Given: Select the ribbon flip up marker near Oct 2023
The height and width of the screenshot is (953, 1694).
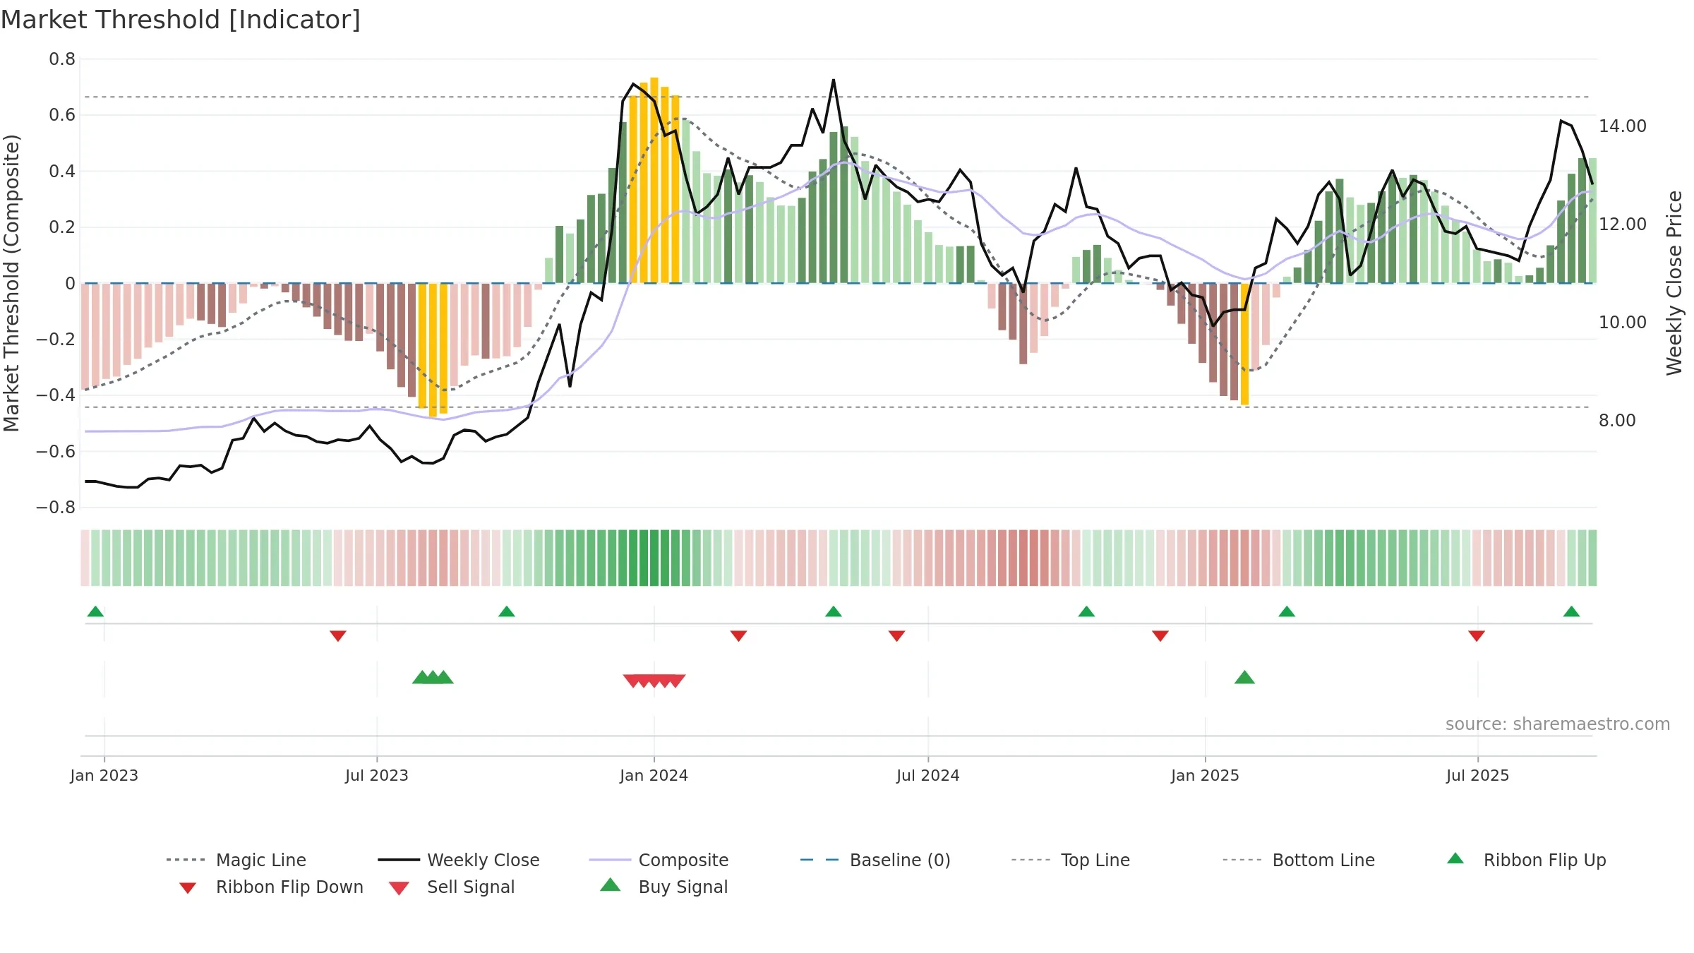Looking at the screenshot, I should pos(507,611).
